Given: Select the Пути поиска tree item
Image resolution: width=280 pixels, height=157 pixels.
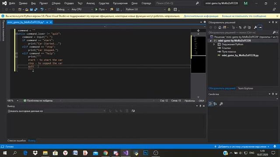Looking at the screenshot, I should (229, 51).
